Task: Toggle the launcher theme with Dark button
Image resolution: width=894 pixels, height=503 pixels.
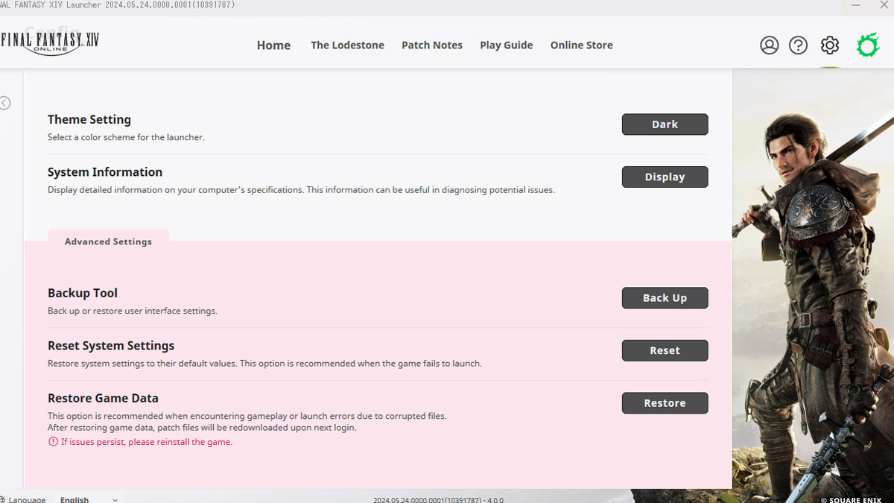Action: click(665, 124)
